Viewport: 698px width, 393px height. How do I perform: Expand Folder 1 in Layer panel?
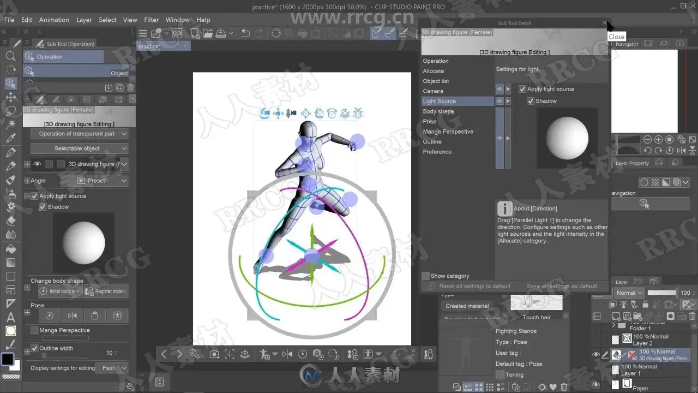615,326
